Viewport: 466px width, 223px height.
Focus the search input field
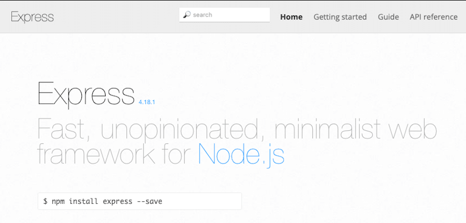point(224,15)
